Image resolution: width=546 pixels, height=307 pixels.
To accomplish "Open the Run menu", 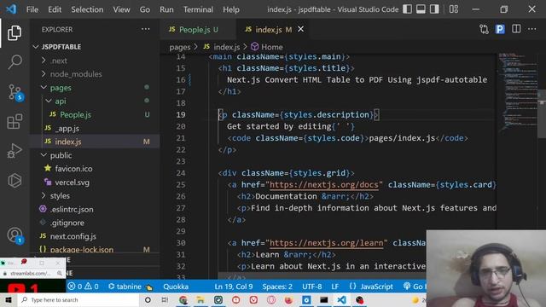I will tap(166, 9).
